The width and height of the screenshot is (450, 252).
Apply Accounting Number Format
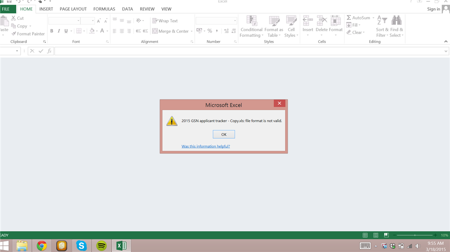point(199,31)
